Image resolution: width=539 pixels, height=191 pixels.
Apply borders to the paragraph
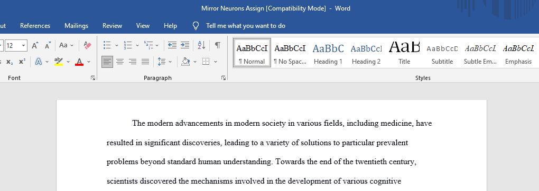pyautogui.click(x=206, y=62)
